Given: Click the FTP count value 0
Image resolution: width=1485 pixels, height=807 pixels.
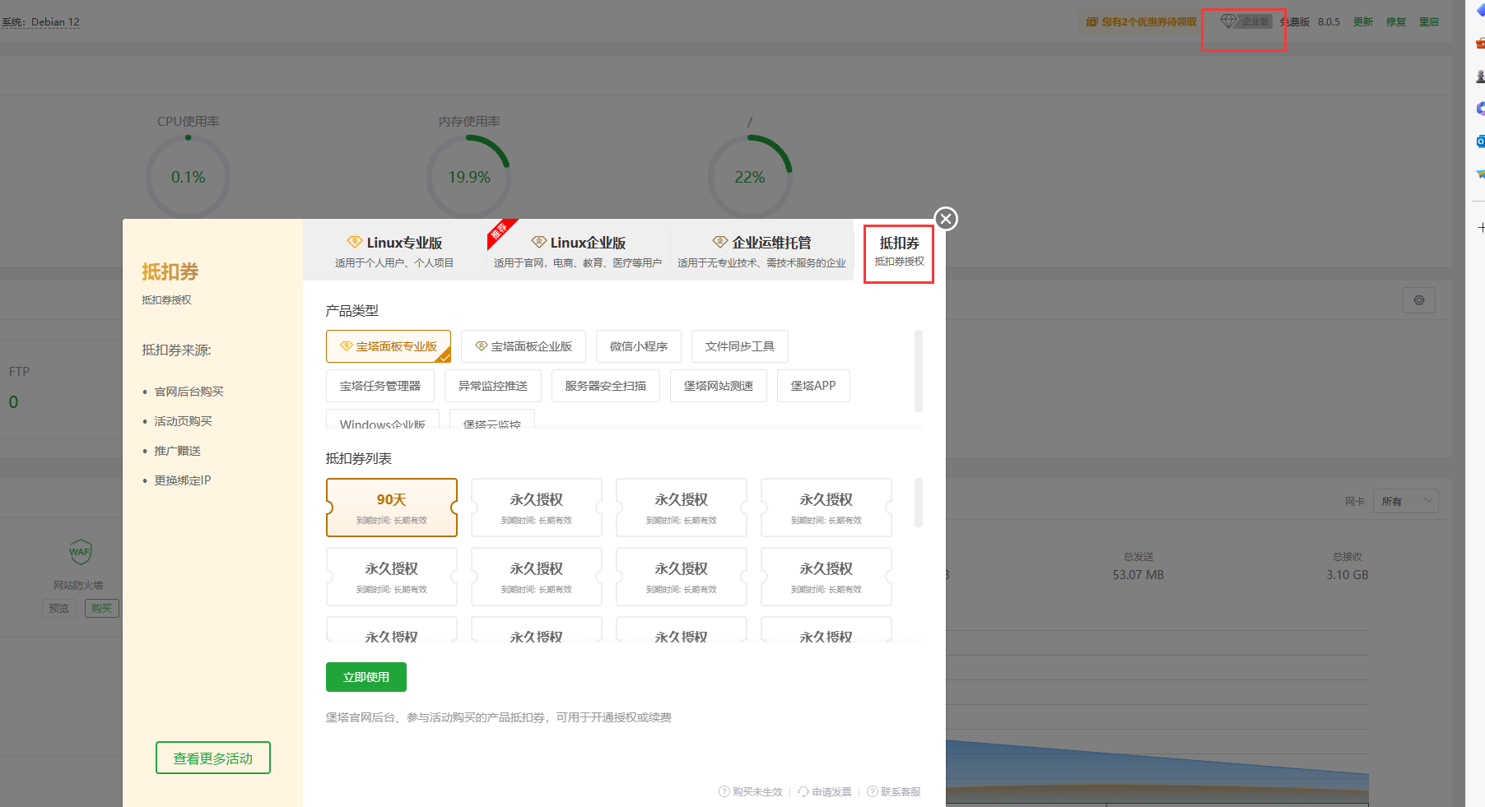Looking at the screenshot, I should click(x=13, y=402).
